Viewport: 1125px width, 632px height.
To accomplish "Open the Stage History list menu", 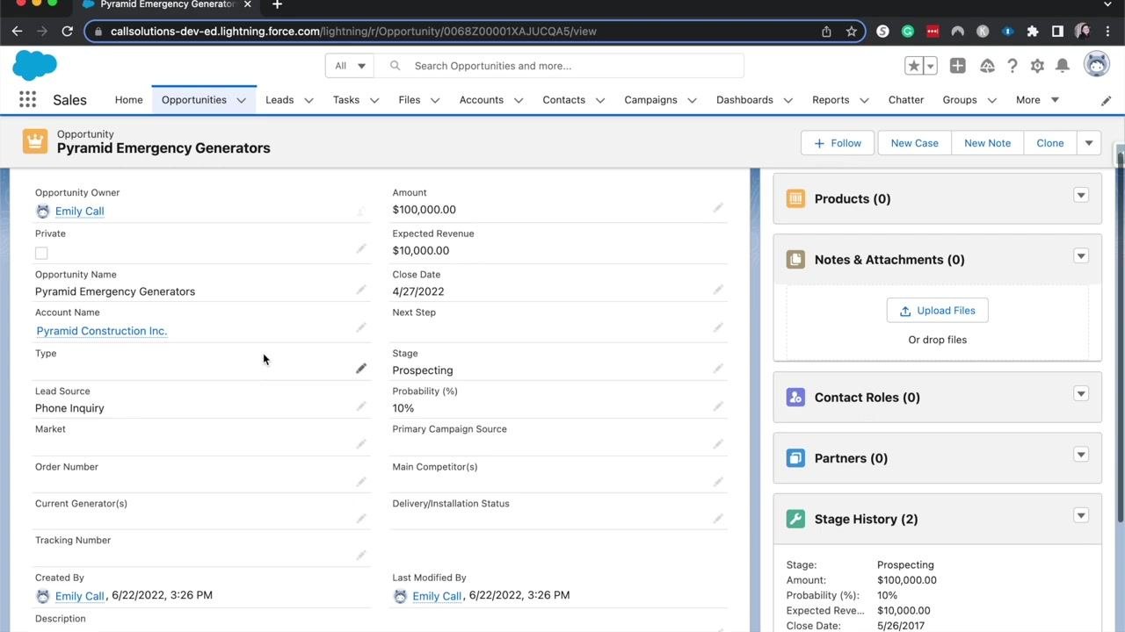I will coord(1081,516).
